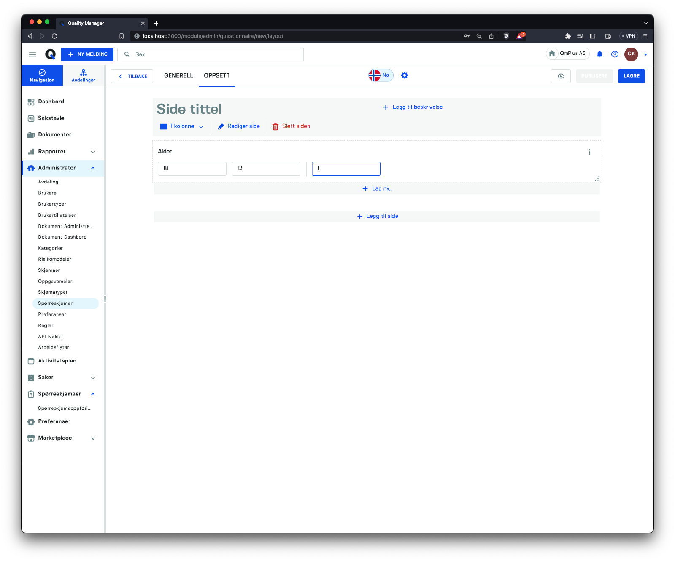The image size is (675, 561).
Task: Toggle the preview eye button
Action: tap(561, 76)
